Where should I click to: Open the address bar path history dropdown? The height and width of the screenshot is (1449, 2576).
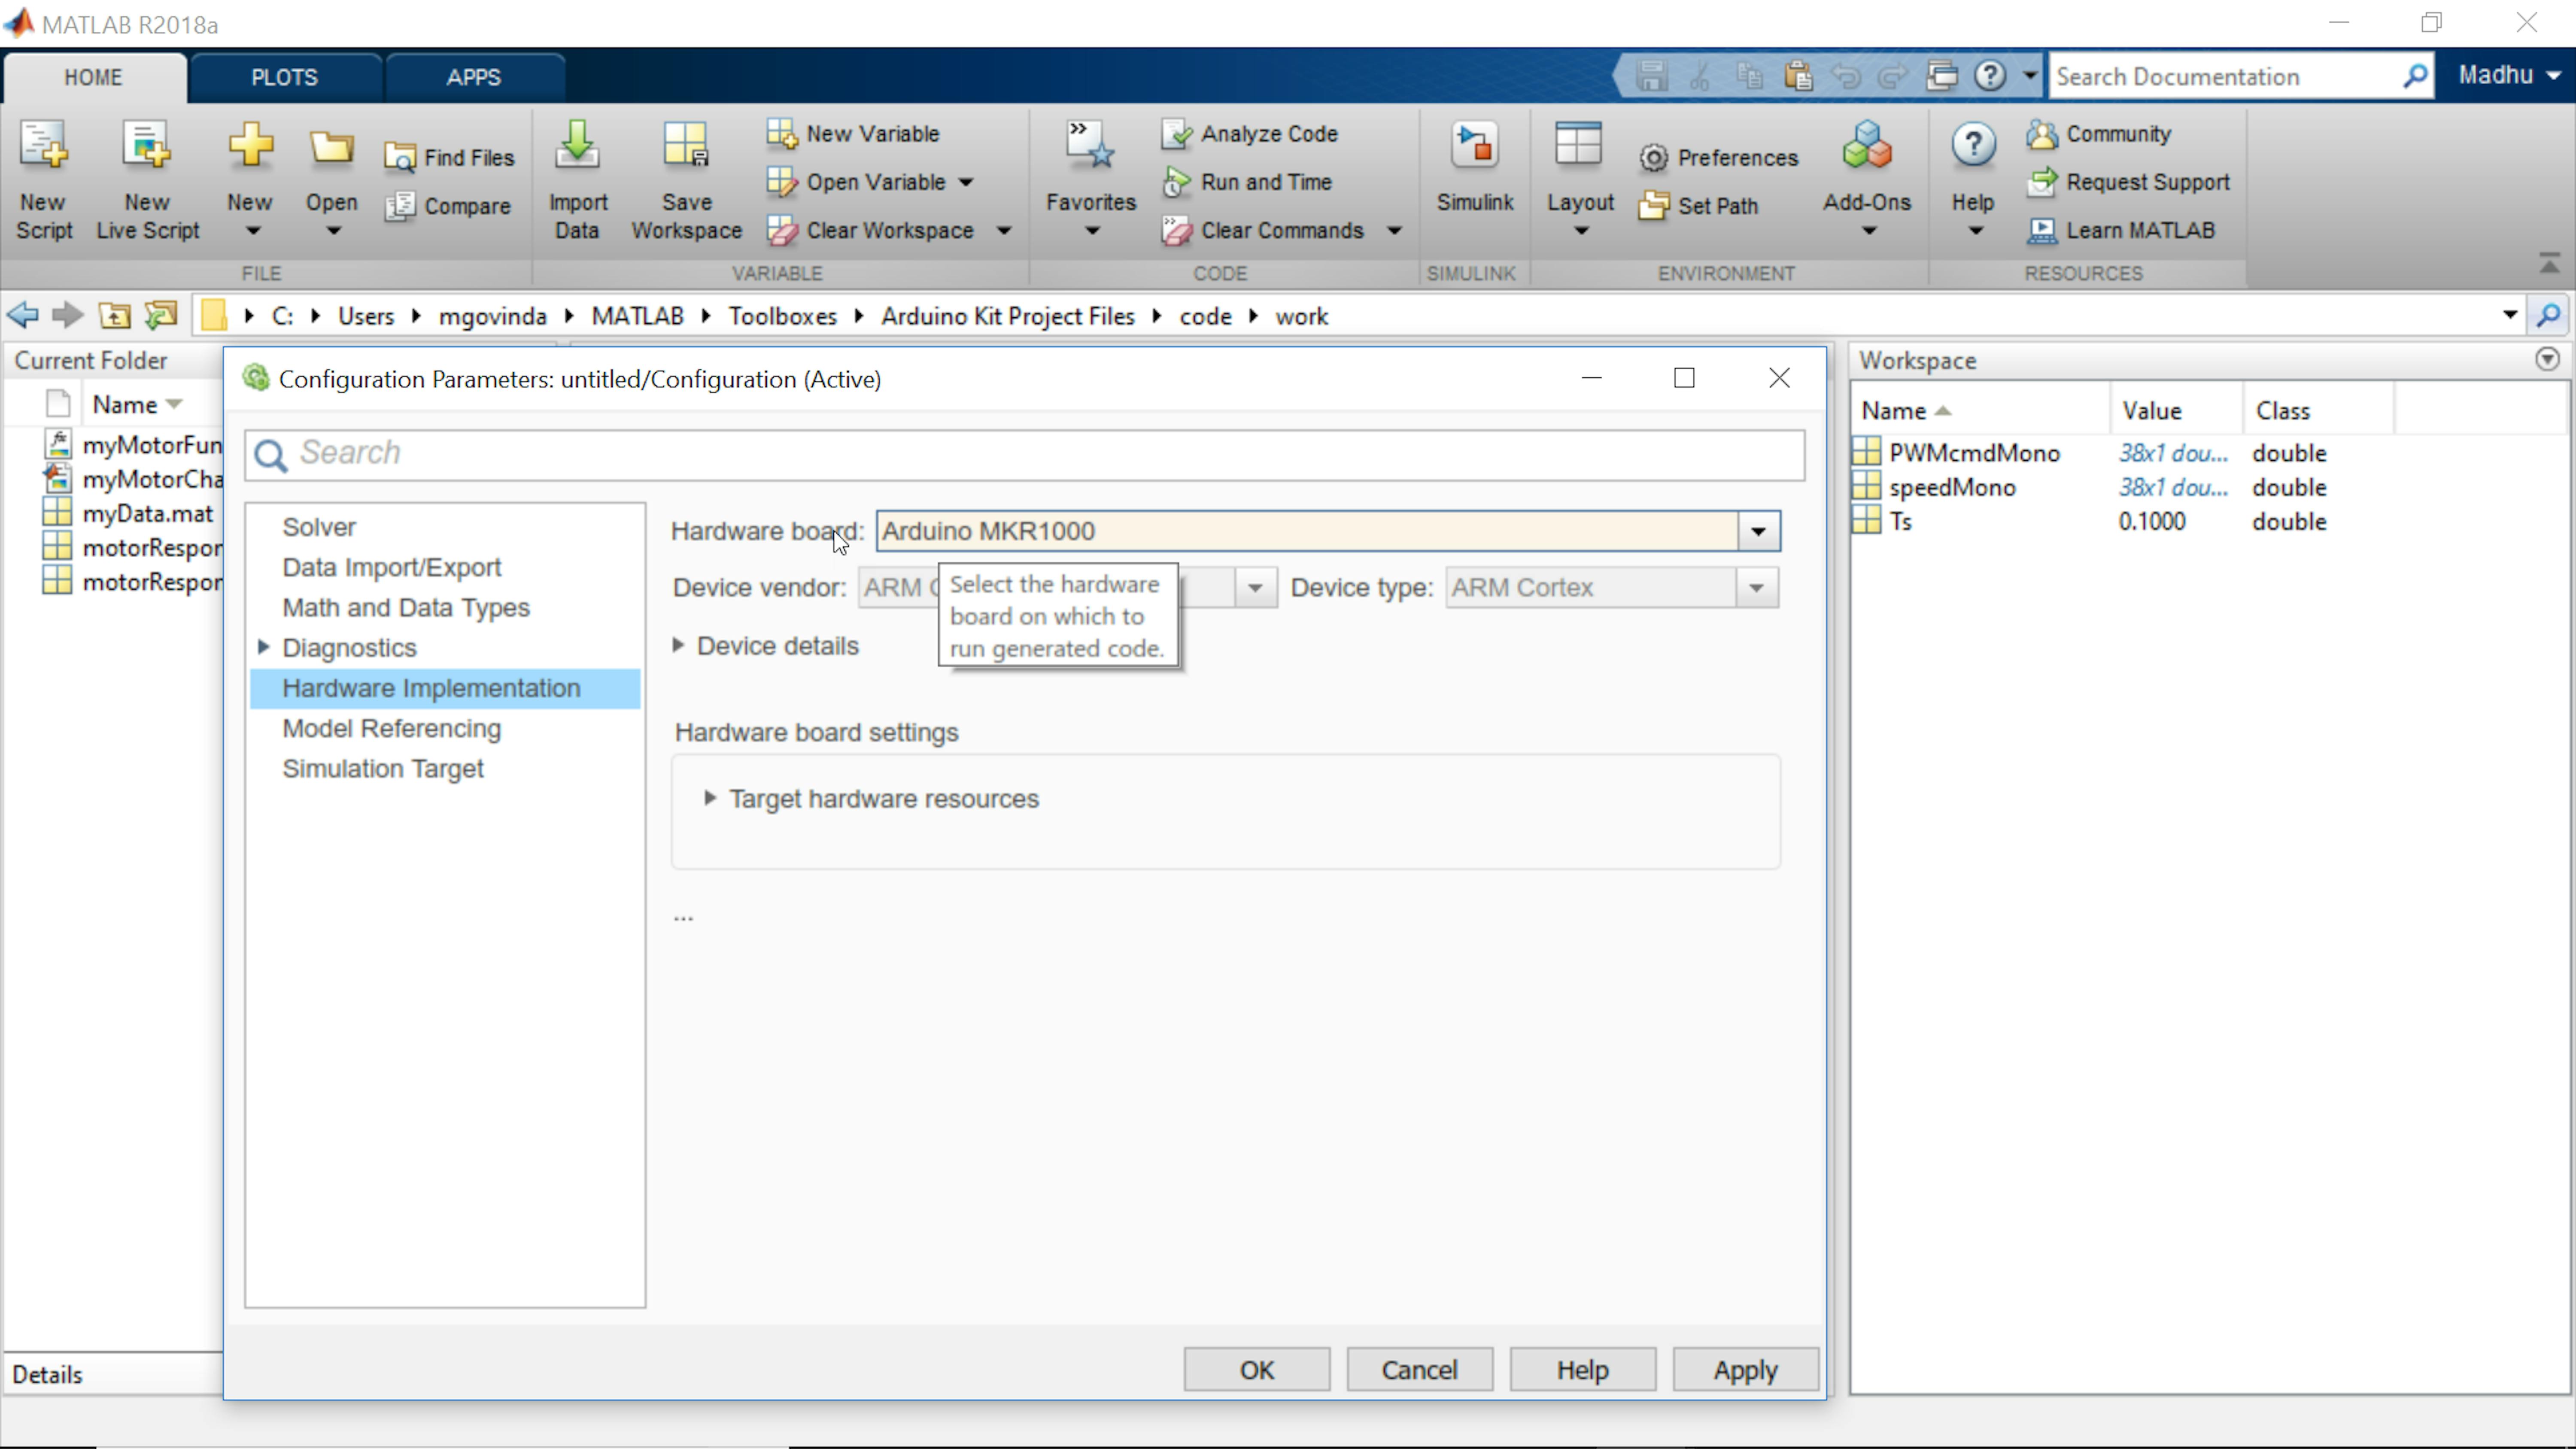(2509, 315)
